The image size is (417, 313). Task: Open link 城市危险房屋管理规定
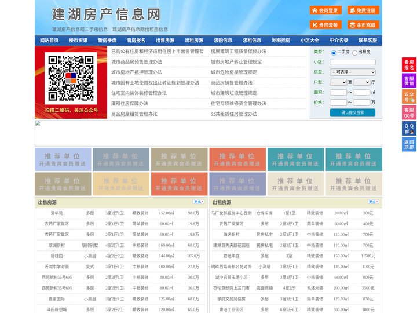pos(234,72)
